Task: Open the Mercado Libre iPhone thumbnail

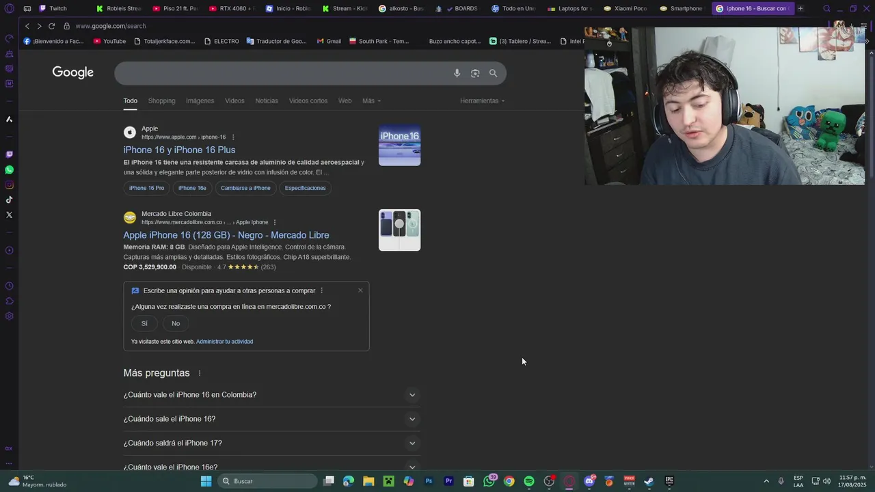Action: click(x=399, y=230)
